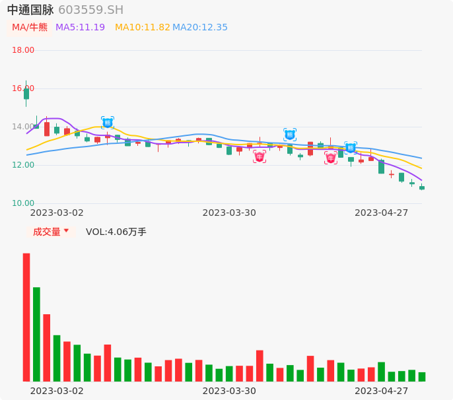Click the red bull marker just after 2023-03-30
This screenshot has height=400, width=453.
[x=260, y=157]
